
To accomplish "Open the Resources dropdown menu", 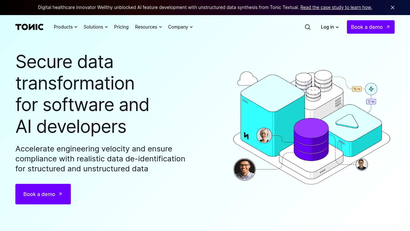I will pos(148,27).
